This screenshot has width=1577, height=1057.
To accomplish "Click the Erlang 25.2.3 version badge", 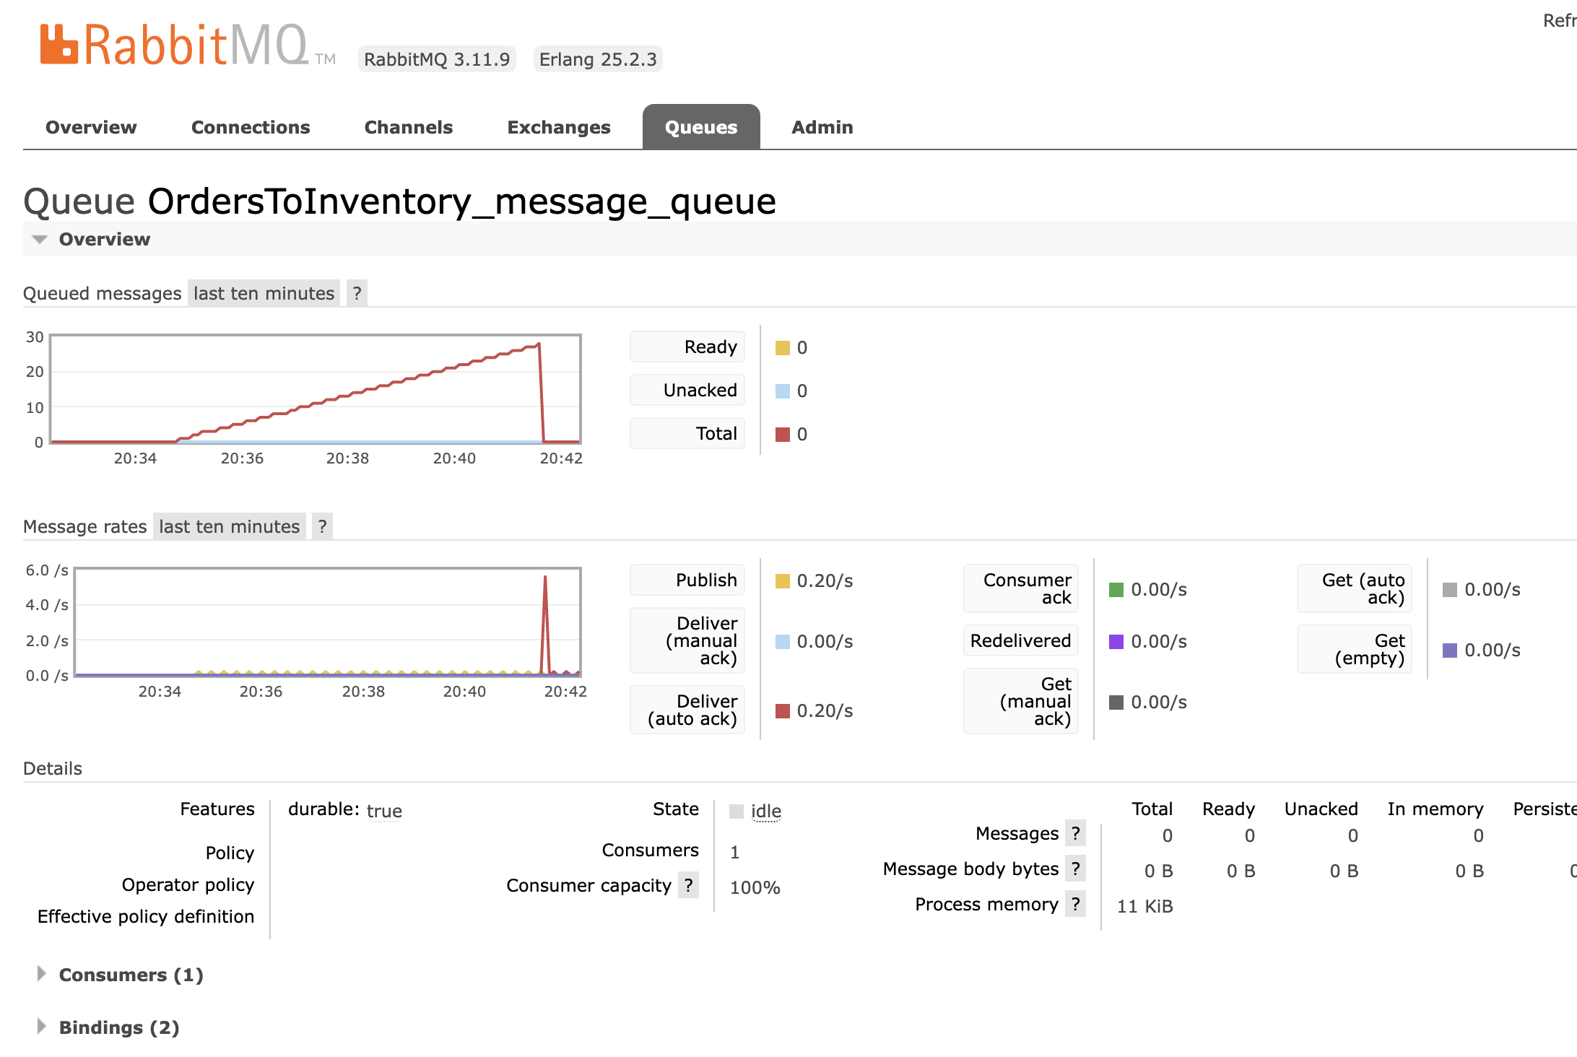I will (598, 59).
